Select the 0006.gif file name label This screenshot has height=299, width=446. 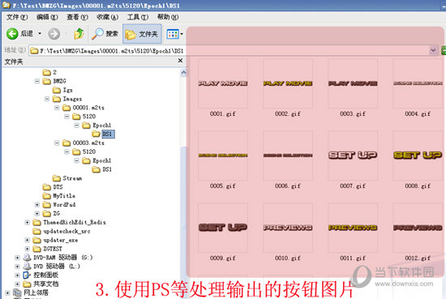pos(288,186)
